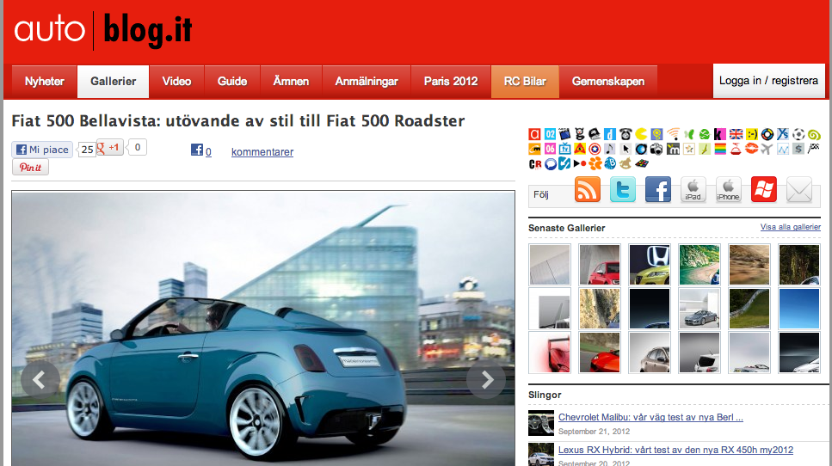Select the Gallerier tab
This screenshot has width=832, height=466.
(x=113, y=82)
